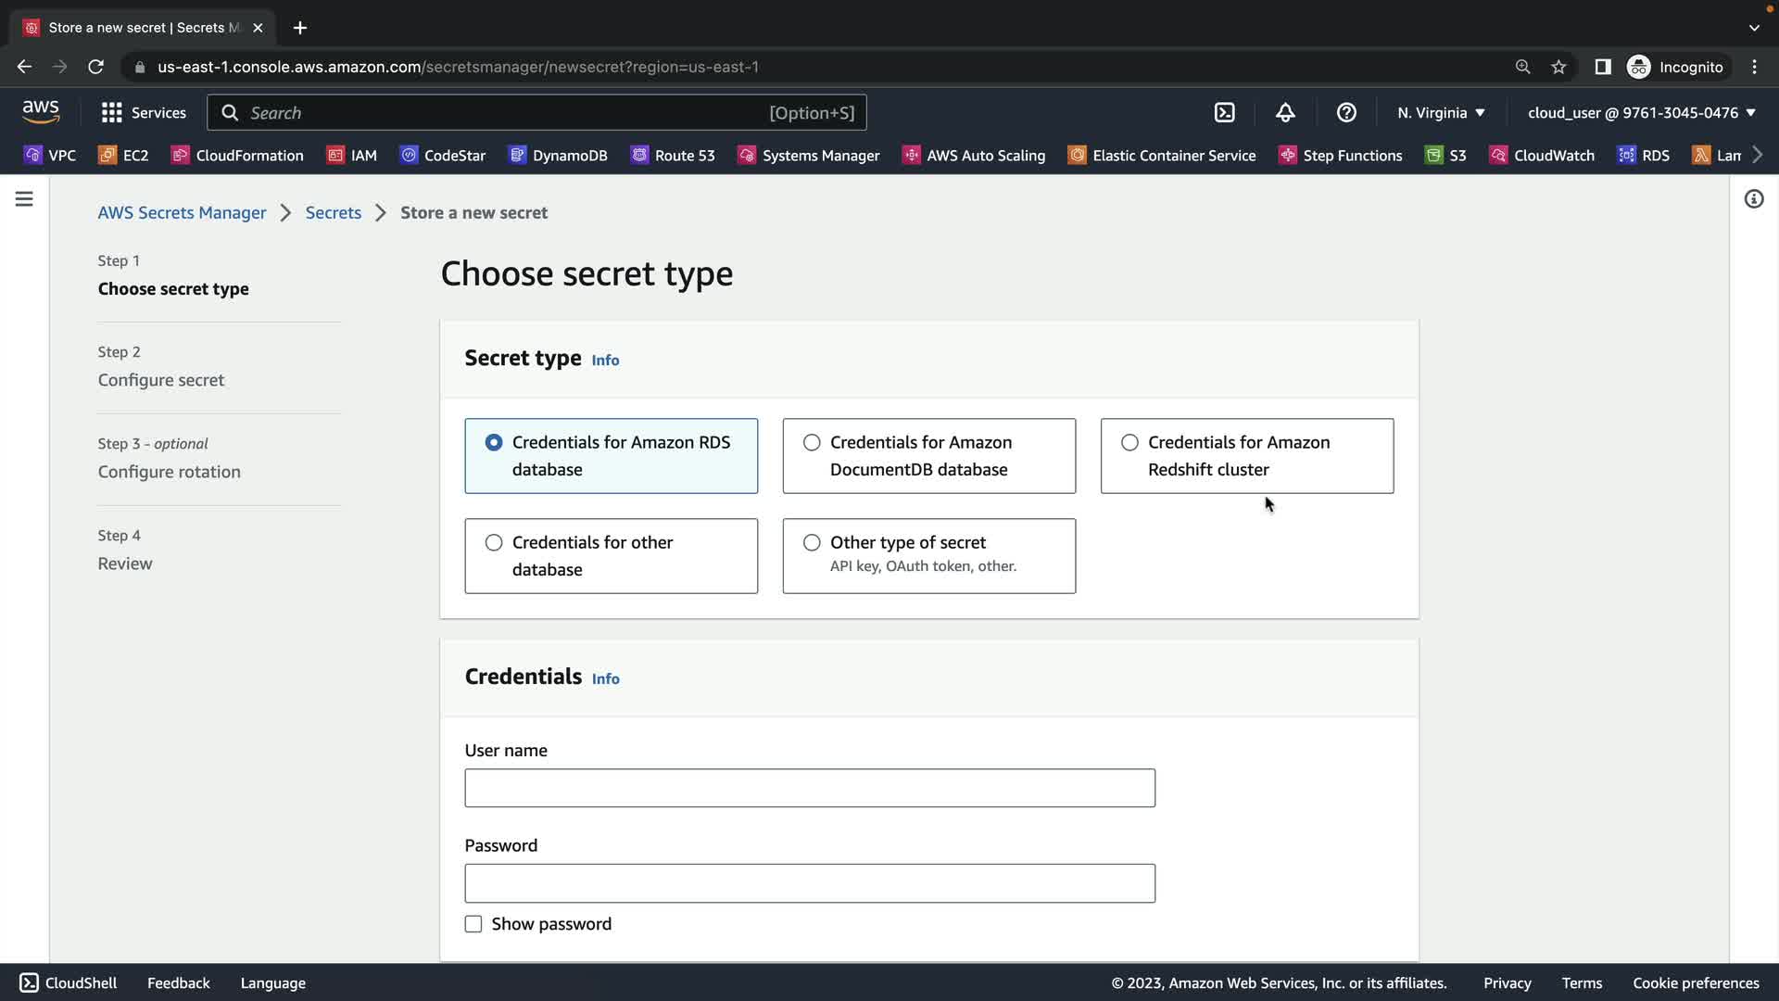Select Credentials for Amazon DocumentDB database
1779x1001 pixels.
812,443
